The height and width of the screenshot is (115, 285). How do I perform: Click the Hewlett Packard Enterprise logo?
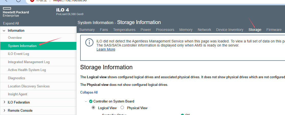(x=16, y=12)
